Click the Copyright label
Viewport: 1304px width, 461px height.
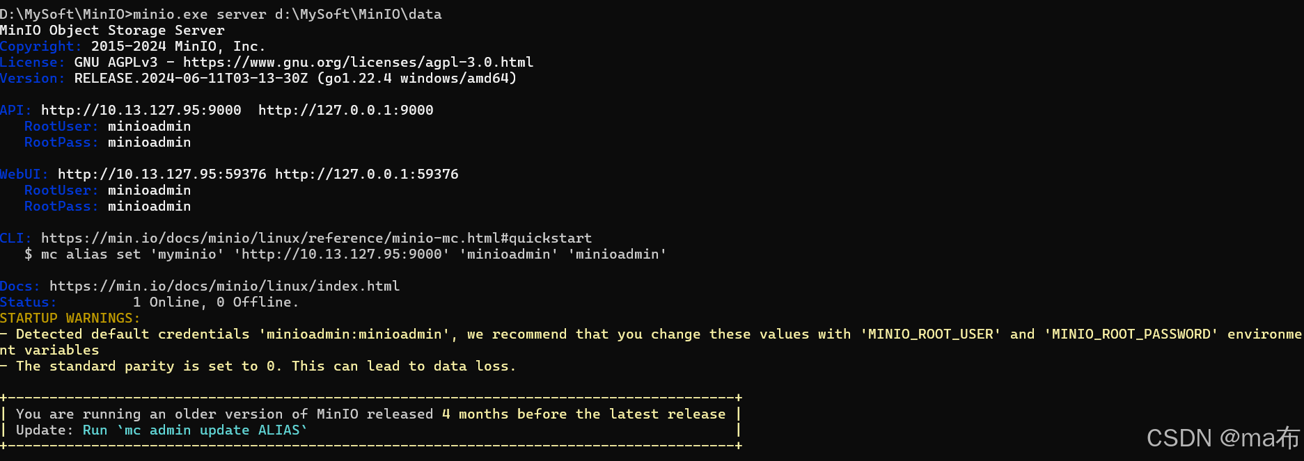(x=41, y=46)
